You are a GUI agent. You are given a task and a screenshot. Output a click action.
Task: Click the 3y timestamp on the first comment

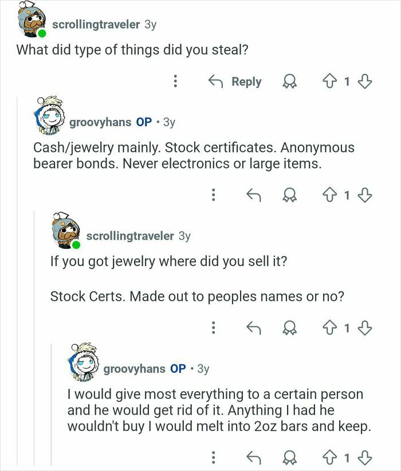pyautogui.click(x=150, y=24)
